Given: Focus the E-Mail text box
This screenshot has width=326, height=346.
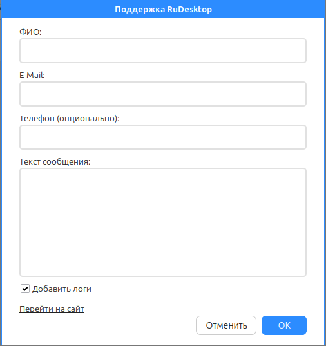Looking at the screenshot, I should (163, 94).
